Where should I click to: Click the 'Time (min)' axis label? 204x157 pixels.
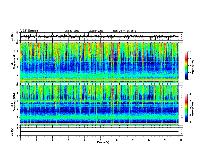click(103, 142)
